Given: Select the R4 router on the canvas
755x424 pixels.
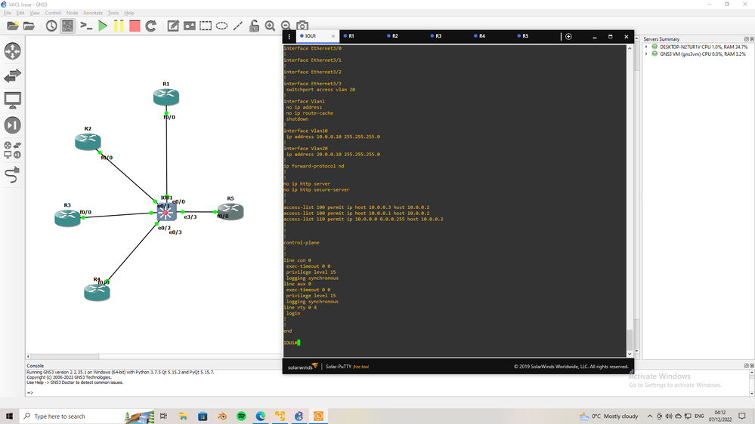Looking at the screenshot, I should (97, 292).
